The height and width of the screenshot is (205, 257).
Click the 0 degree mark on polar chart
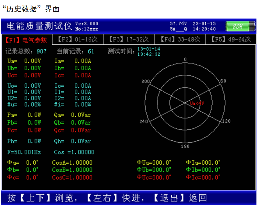(x=185, y=59)
